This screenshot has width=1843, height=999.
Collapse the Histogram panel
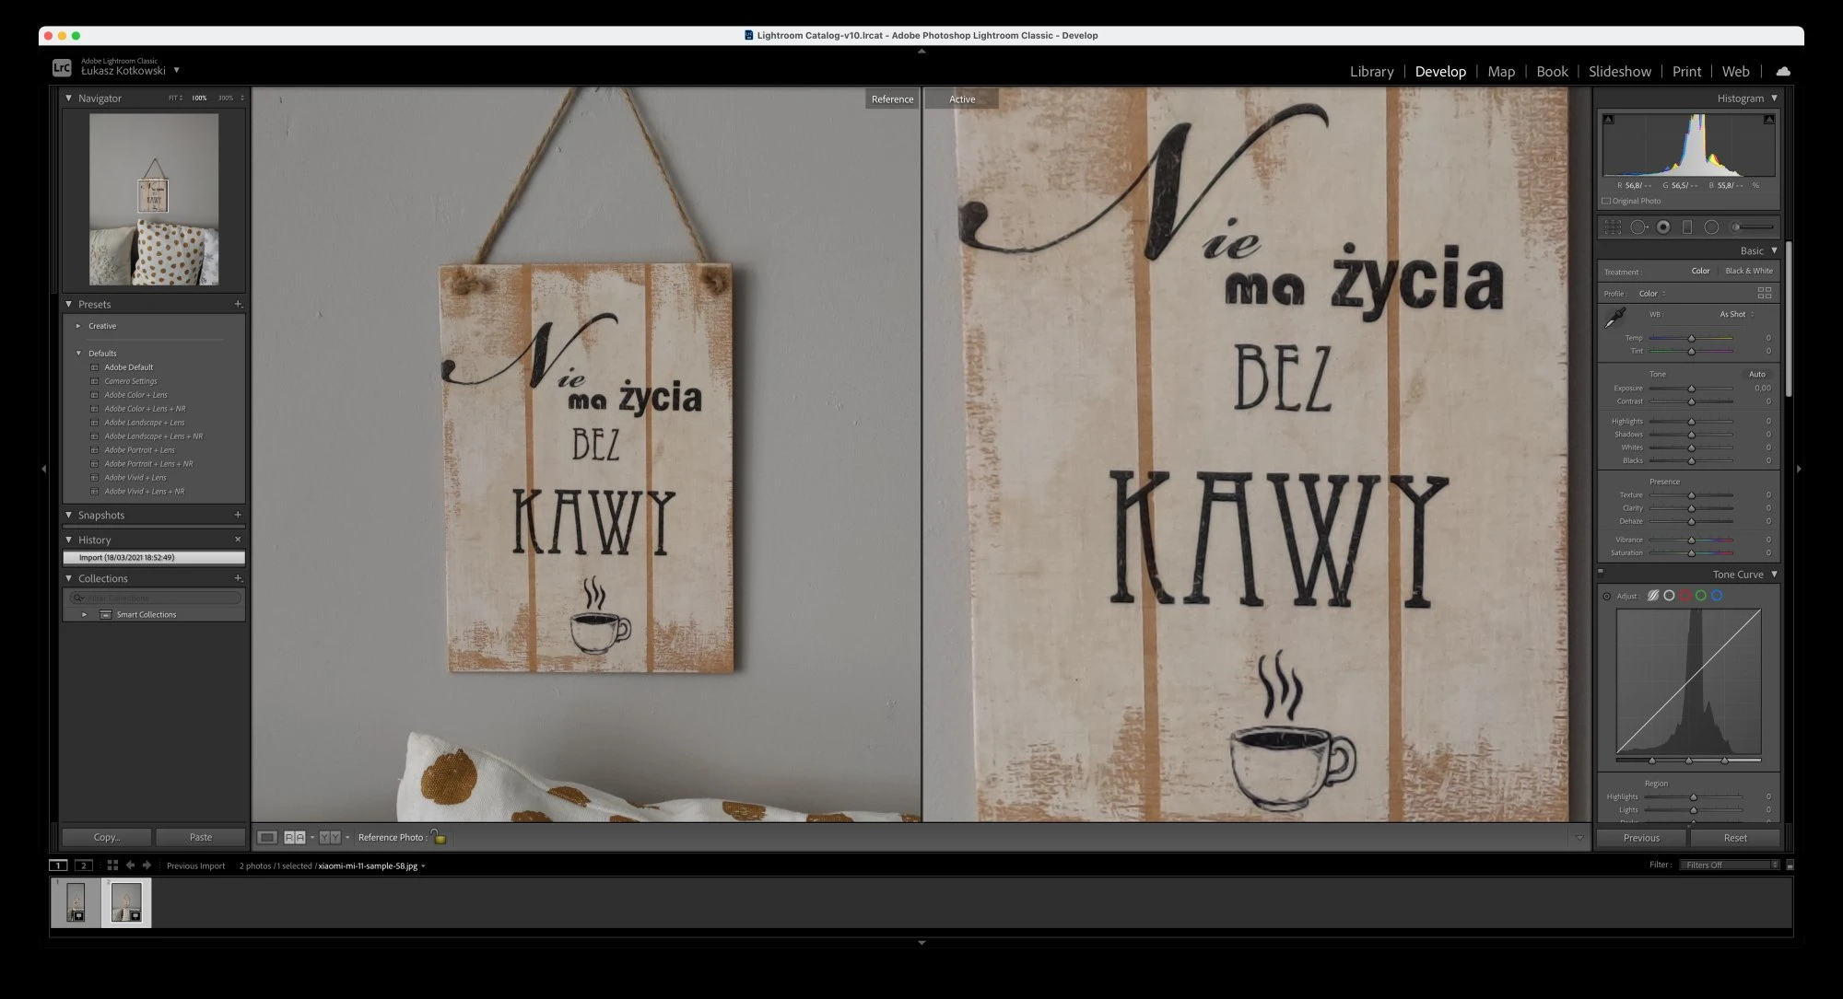coord(1774,98)
